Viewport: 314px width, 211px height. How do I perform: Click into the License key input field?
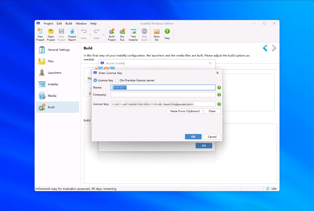(163, 104)
